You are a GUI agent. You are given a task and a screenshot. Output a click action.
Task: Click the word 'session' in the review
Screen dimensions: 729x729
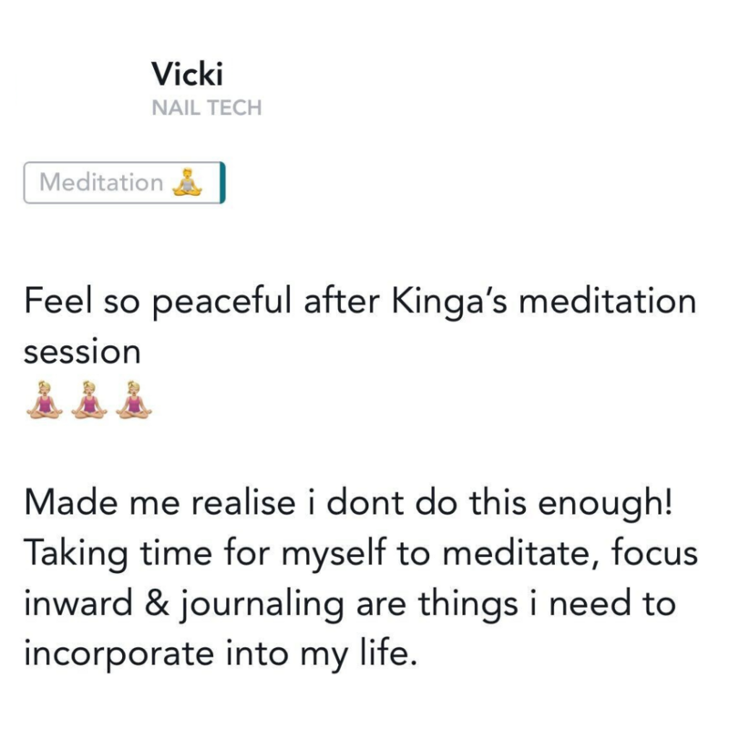[83, 350]
